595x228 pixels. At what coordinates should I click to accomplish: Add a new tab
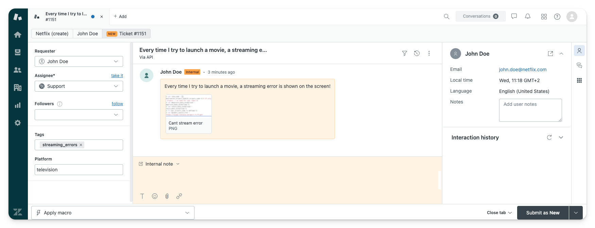[x=120, y=16]
